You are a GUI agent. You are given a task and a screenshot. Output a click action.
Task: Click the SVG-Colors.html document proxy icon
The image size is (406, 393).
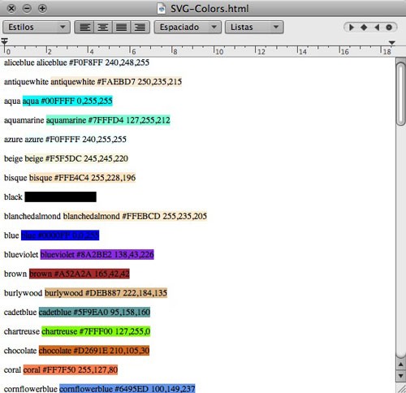pyautogui.click(x=162, y=9)
